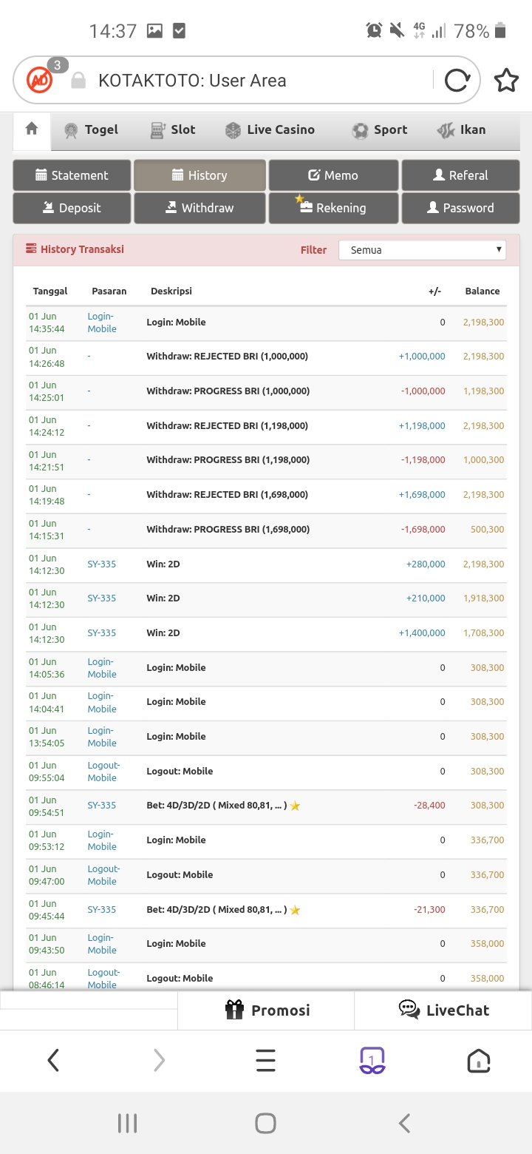Image resolution: width=532 pixels, height=1154 pixels.
Task: Reload the page with refresh icon
Action: pyautogui.click(x=457, y=80)
